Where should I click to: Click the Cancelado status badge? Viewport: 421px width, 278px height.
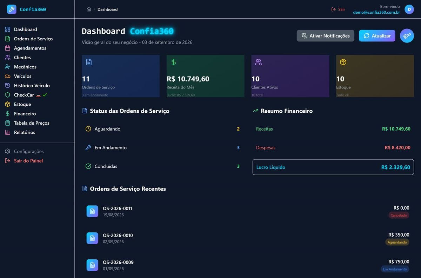pos(399,215)
